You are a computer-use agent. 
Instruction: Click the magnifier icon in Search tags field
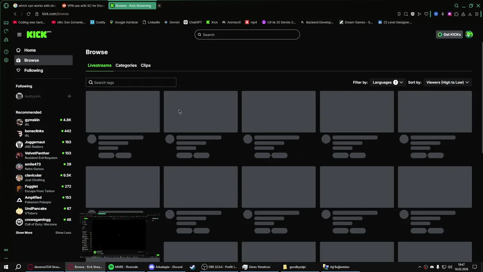91,82
